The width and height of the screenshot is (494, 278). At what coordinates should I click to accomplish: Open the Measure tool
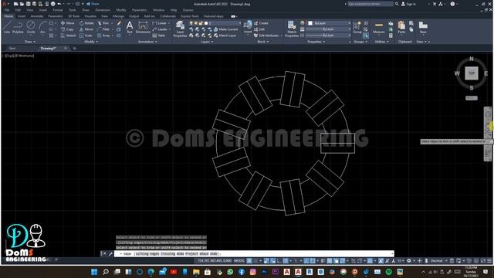pos(379,28)
